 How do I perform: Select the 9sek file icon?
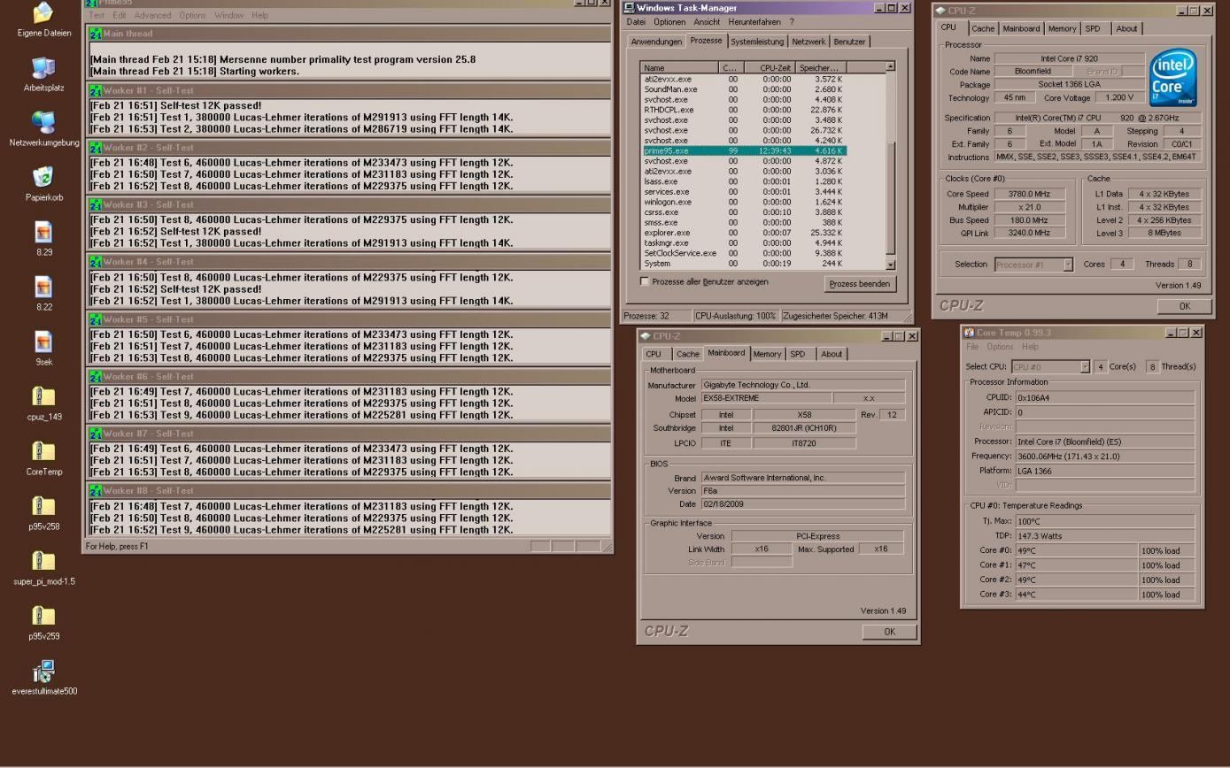[x=43, y=343]
